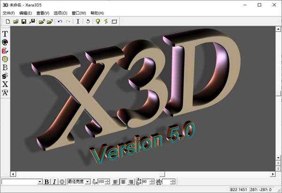Open shadow options with the bold S icon
Screen dimensions: 282x193
tap(5, 76)
